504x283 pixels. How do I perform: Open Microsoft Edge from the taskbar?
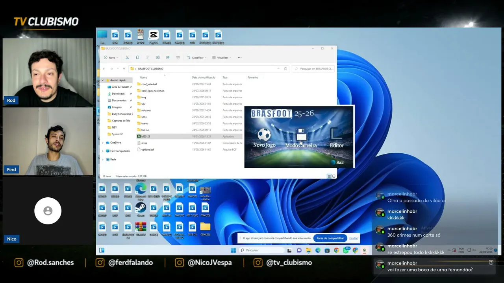318,250
